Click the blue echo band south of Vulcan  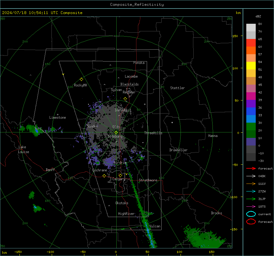[149, 235]
